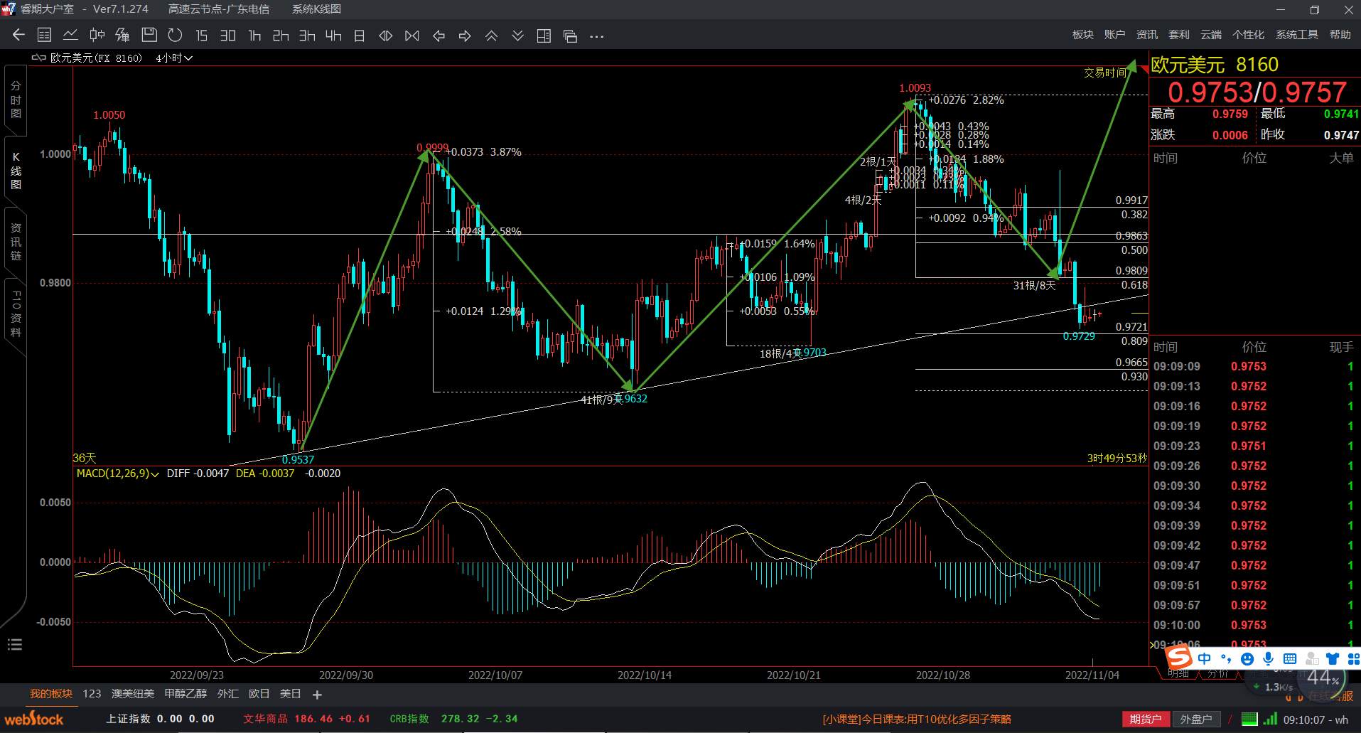Click the refresh circular arrow icon
The height and width of the screenshot is (733, 1361).
[x=175, y=35]
